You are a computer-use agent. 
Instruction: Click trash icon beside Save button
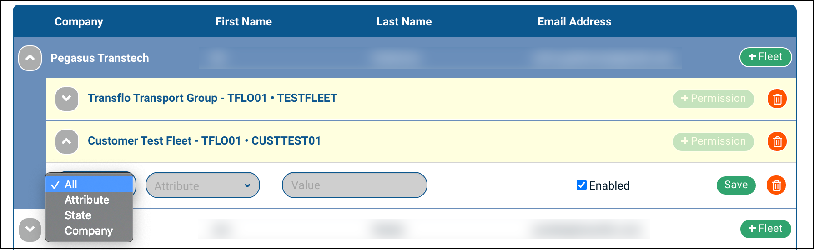click(x=776, y=185)
